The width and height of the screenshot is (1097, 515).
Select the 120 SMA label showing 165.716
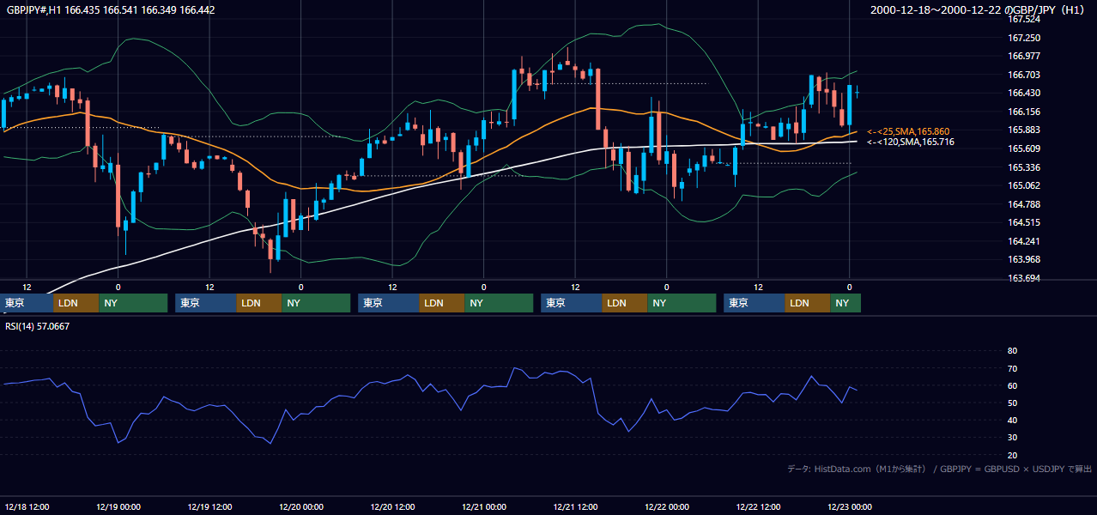[910, 142]
